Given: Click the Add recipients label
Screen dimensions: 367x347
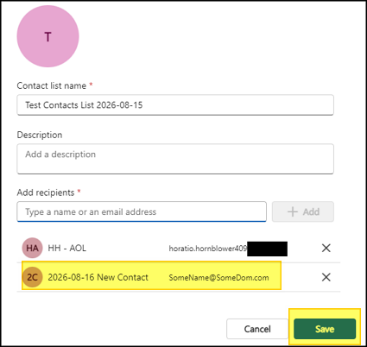Looking at the screenshot, I should pyautogui.click(x=46, y=192).
